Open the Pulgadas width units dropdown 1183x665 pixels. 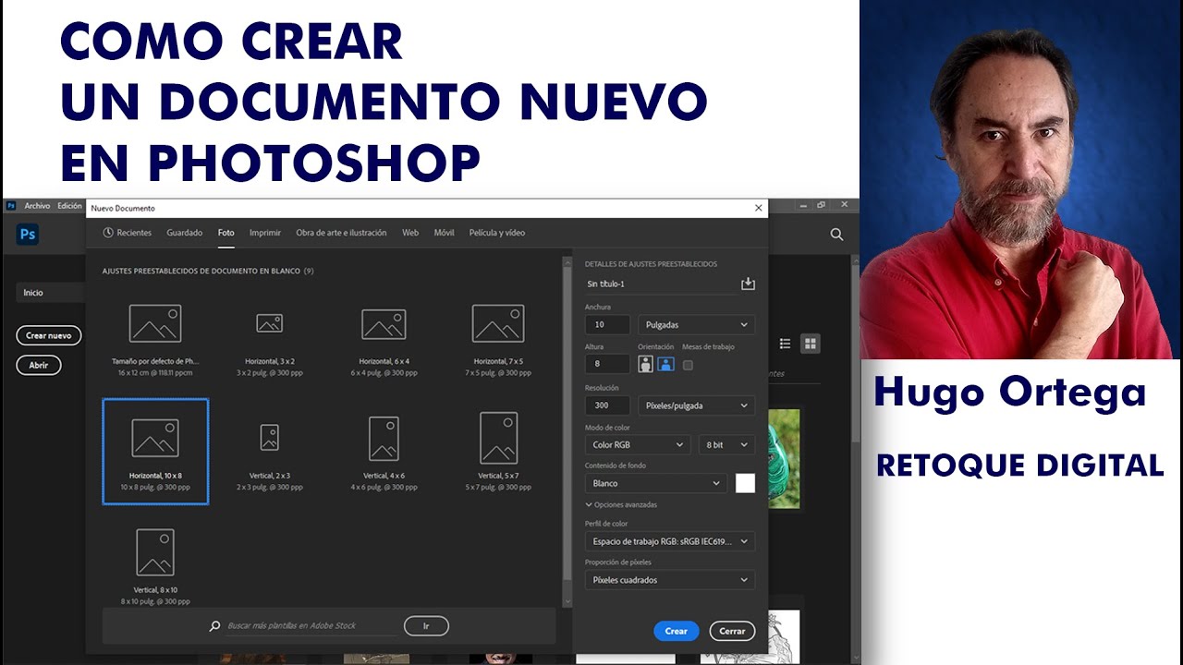coord(696,325)
